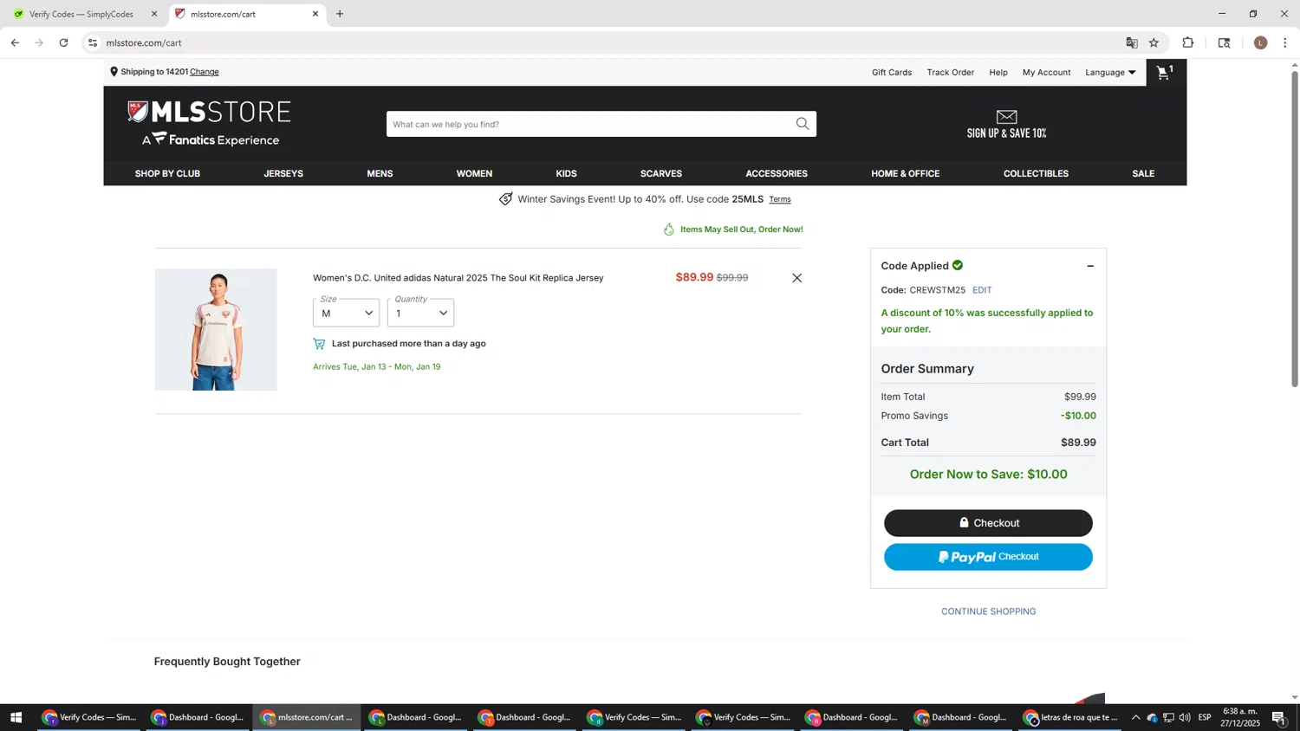
Task: Reload the page
Action: pos(63,42)
